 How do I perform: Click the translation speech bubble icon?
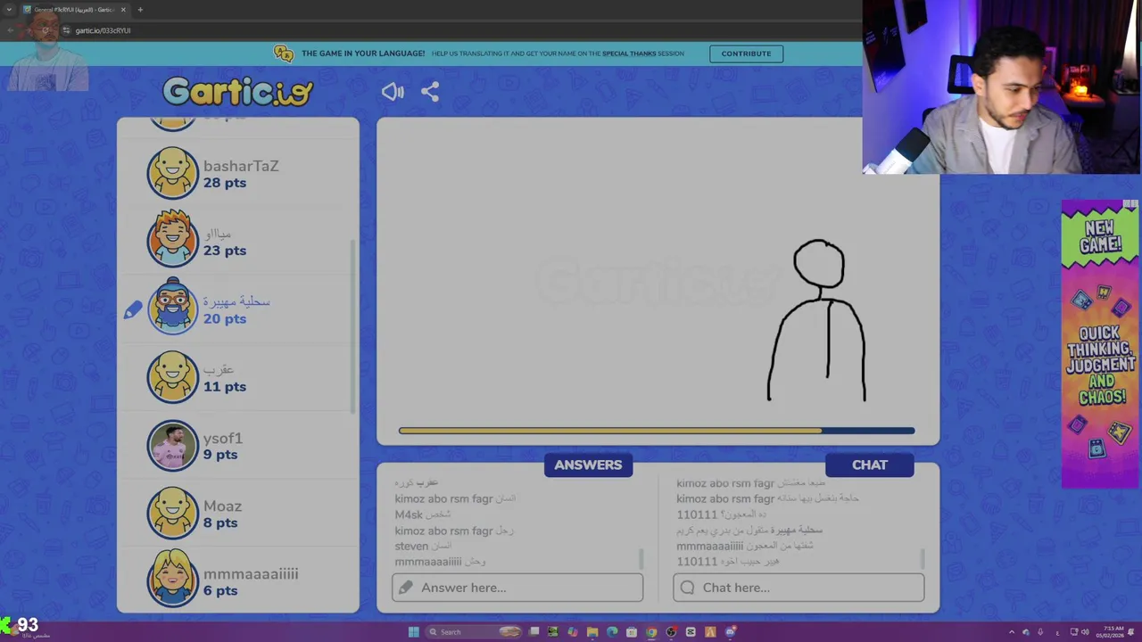[x=284, y=53]
